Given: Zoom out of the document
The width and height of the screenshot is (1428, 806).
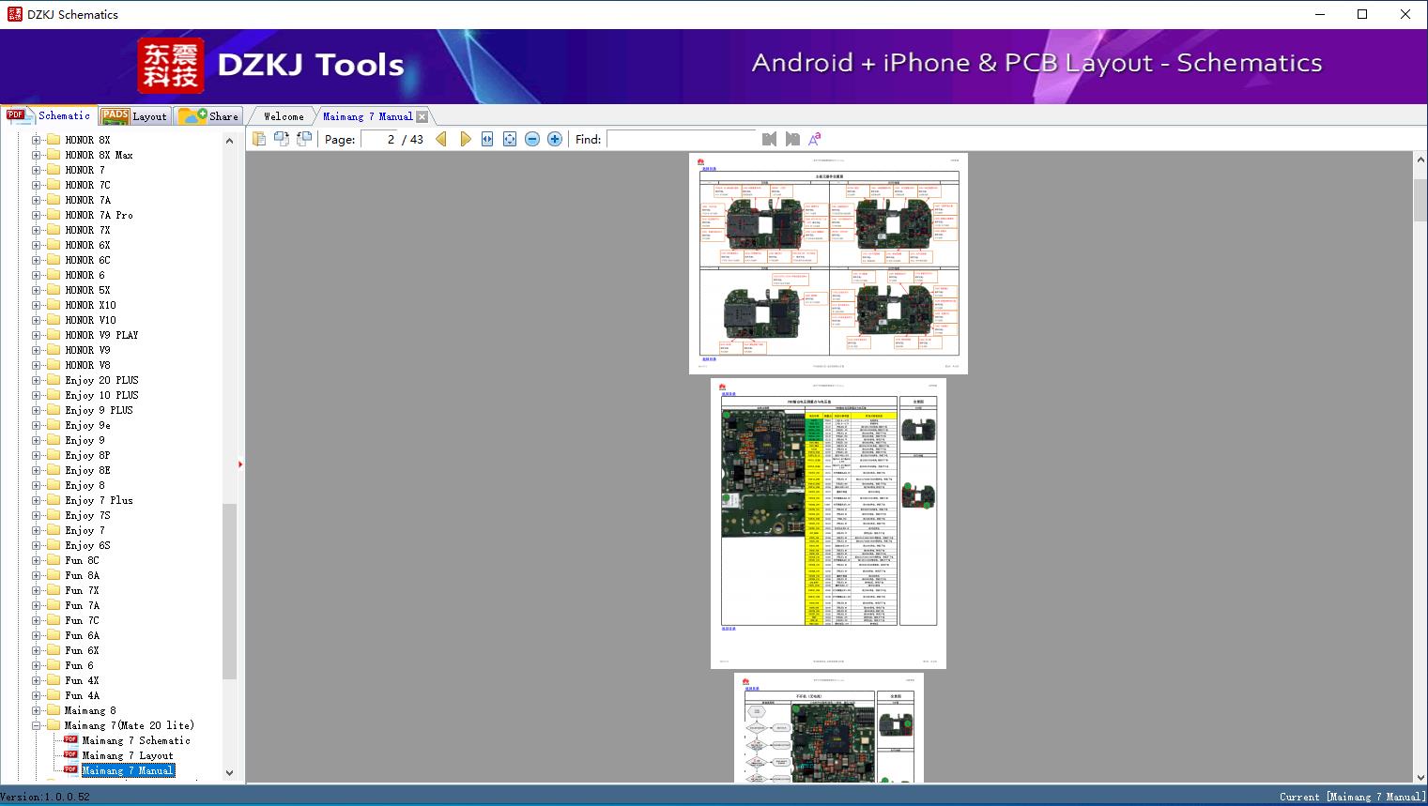Looking at the screenshot, I should point(532,139).
